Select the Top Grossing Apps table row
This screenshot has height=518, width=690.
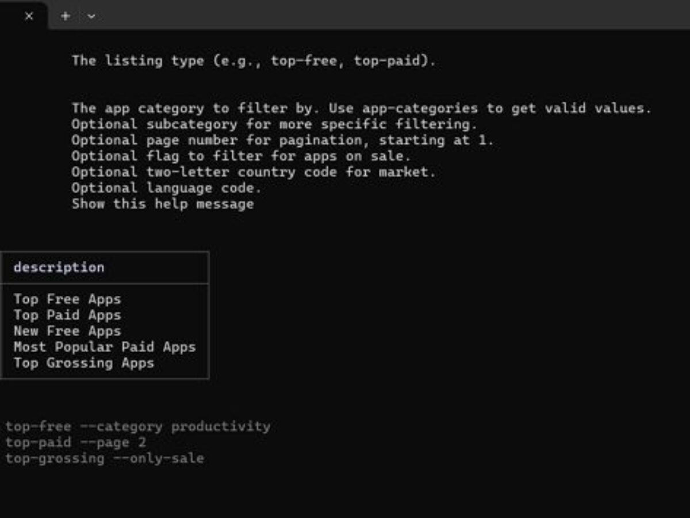coord(84,363)
